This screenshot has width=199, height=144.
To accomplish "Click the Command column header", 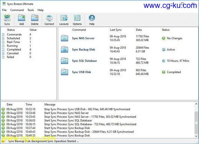I will (x=79, y=30).
